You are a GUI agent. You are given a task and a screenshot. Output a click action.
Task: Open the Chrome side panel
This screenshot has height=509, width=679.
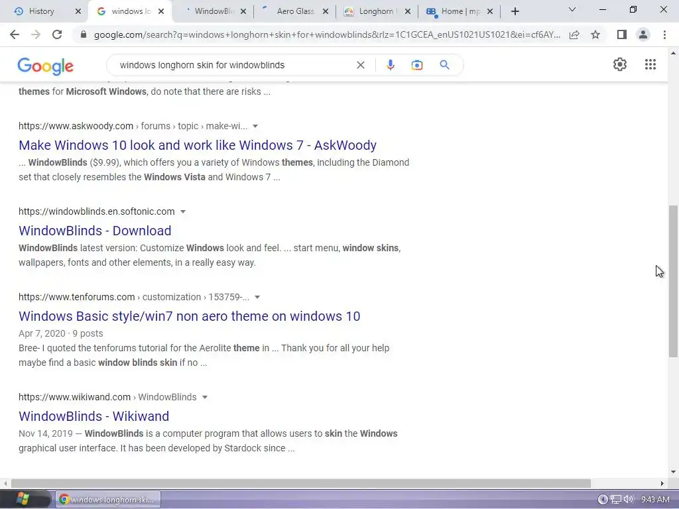coord(622,34)
